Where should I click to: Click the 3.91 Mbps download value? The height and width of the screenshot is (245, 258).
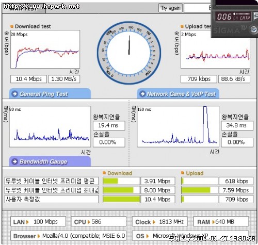(x=158, y=181)
